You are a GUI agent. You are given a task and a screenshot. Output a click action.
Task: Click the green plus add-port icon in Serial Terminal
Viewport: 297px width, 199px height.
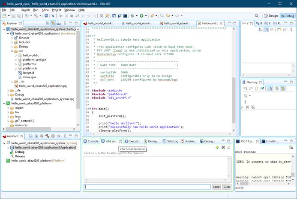point(217,147)
